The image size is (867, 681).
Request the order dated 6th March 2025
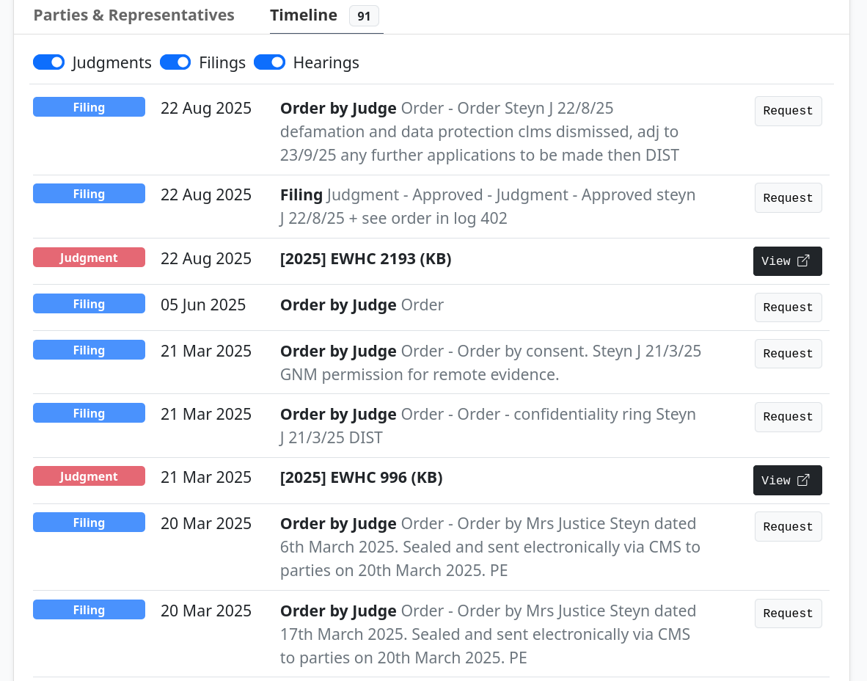[x=788, y=527]
